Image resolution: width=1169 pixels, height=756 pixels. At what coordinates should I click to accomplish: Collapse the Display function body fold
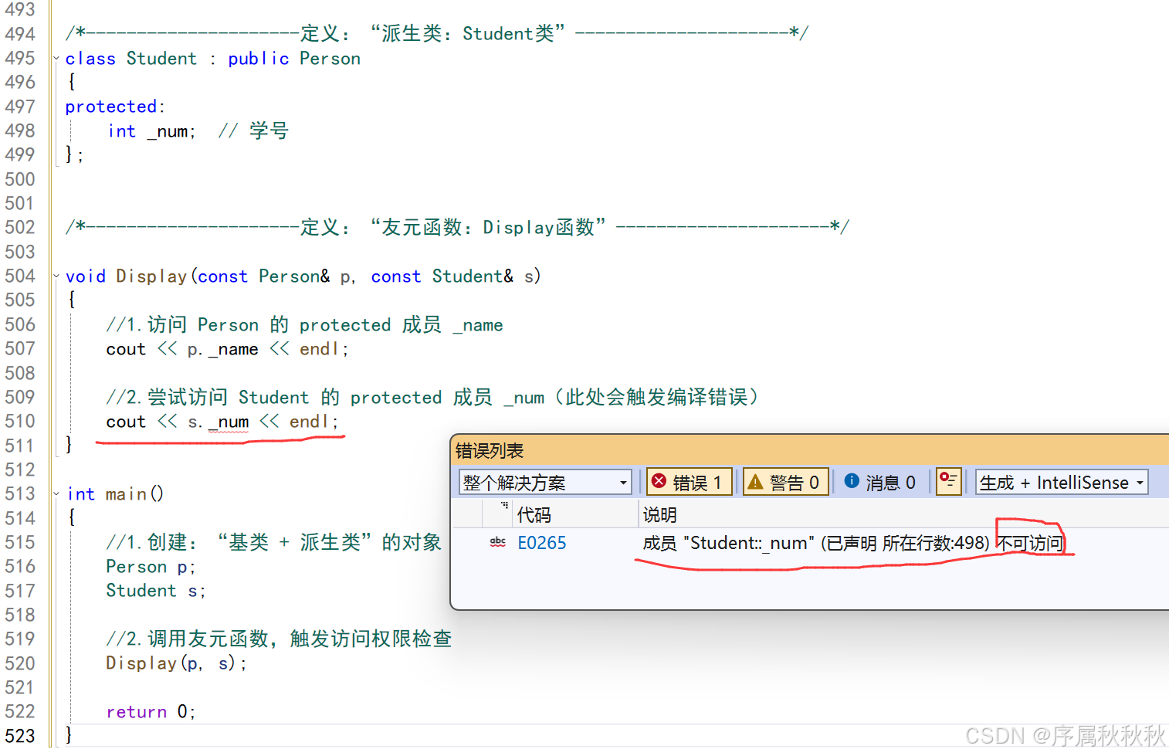[x=56, y=275]
